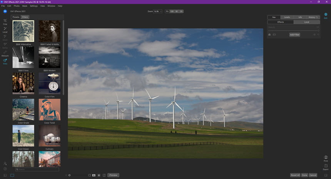Open the Edit module on the right sidebar
This screenshot has height=179, width=331.
point(326,16)
